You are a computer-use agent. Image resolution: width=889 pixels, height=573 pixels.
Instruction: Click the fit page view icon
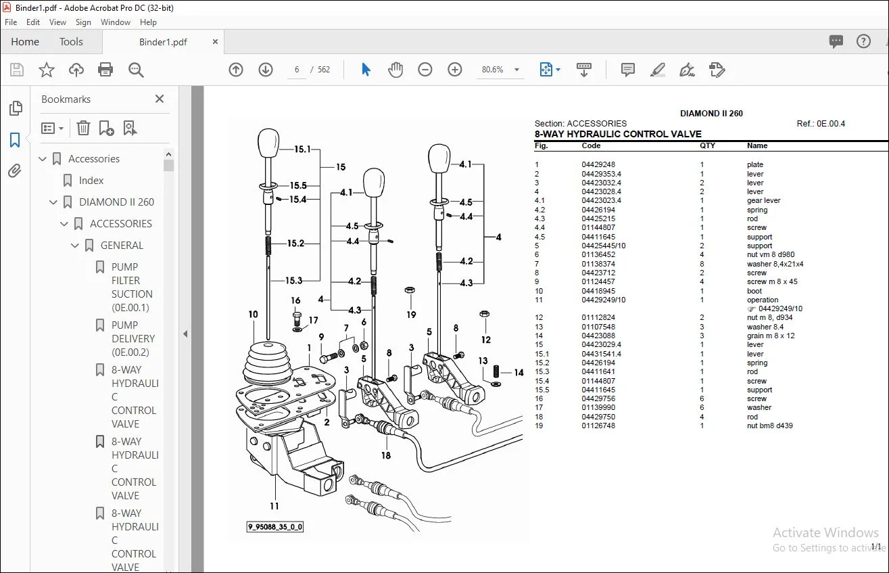point(546,70)
